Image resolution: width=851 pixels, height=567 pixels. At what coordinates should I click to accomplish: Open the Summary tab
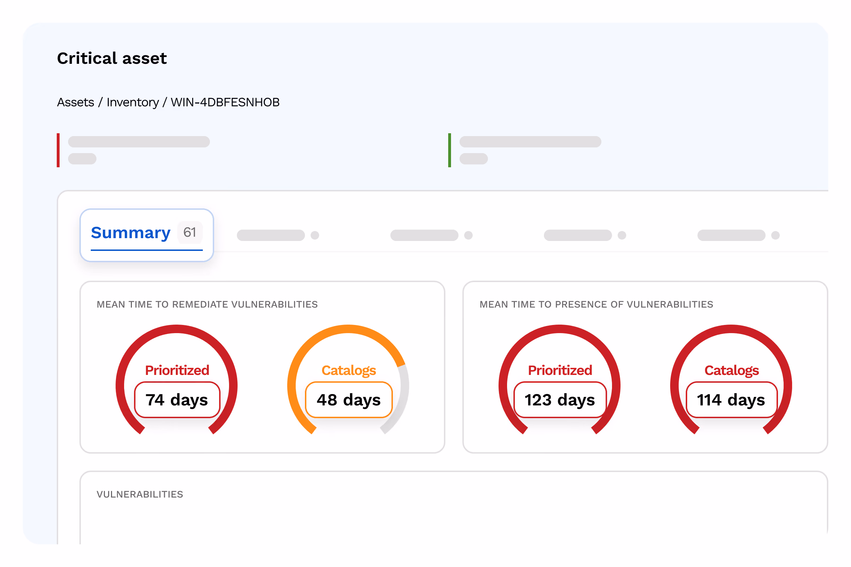pos(146,235)
